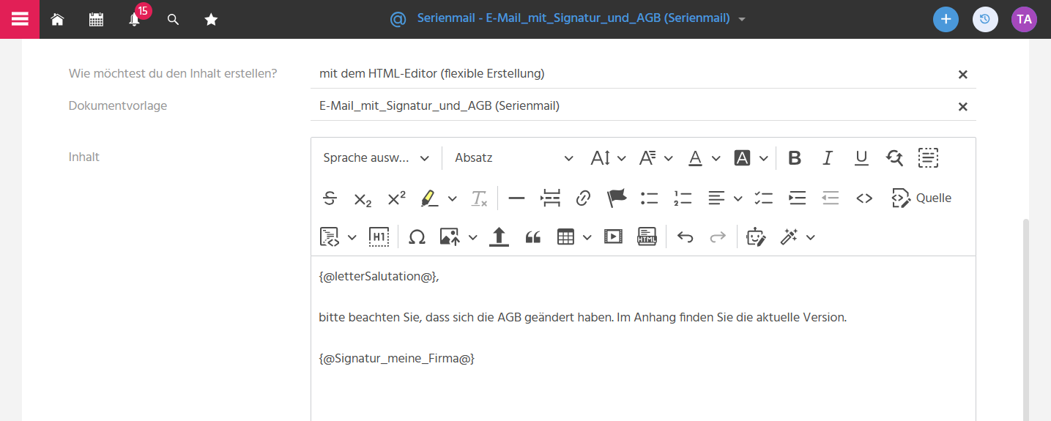Insert numbered list
1051x421 pixels.
pyautogui.click(x=683, y=198)
